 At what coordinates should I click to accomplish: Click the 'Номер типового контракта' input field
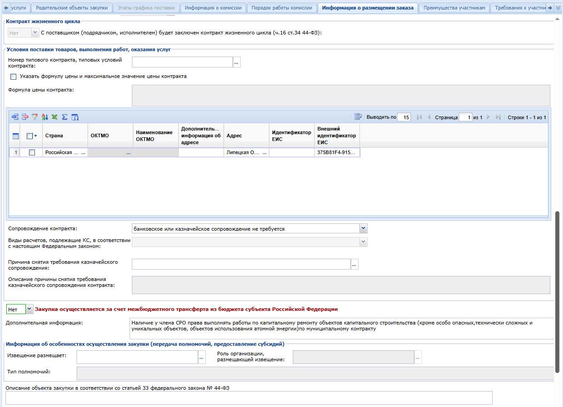click(182, 63)
